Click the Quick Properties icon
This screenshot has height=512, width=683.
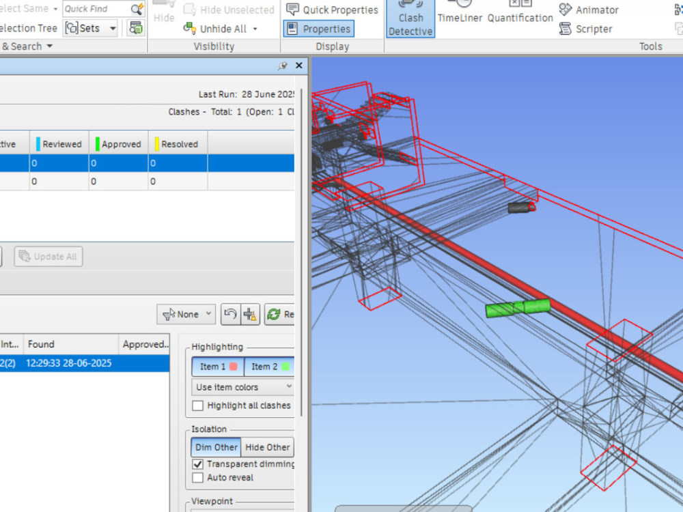[292, 9]
